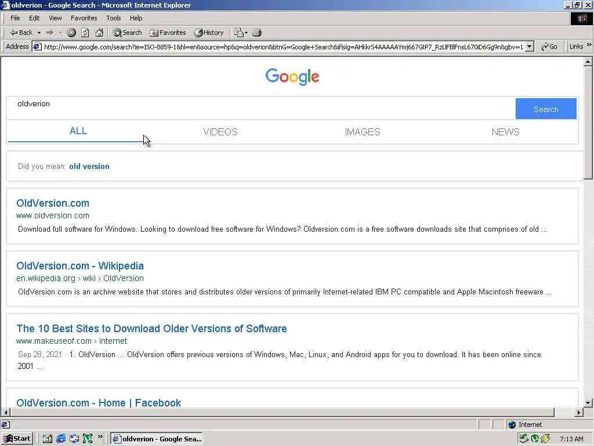This screenshot has height=446, width=594.
Task: Open the Mail button dropdown arrow
Action: [x=246, y=33]
